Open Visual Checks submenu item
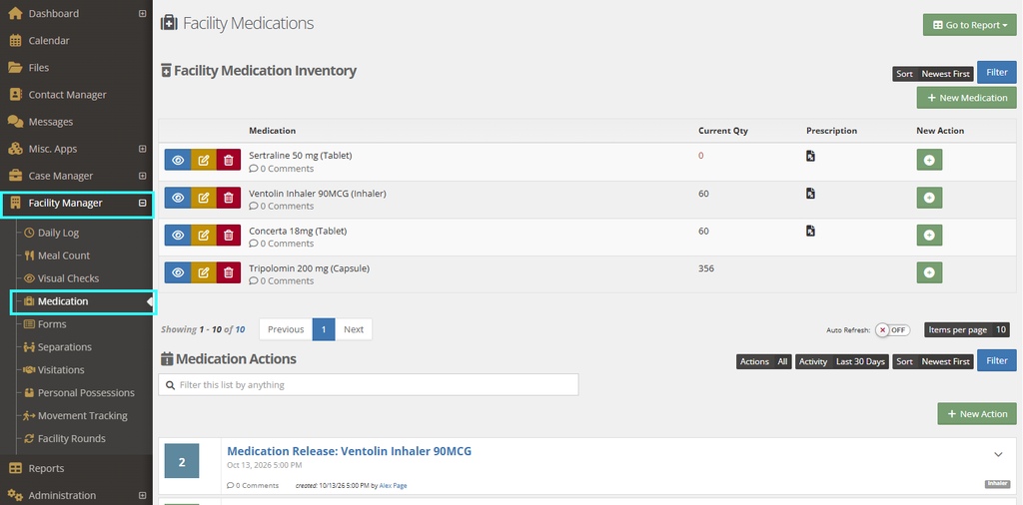 point(69,278)
